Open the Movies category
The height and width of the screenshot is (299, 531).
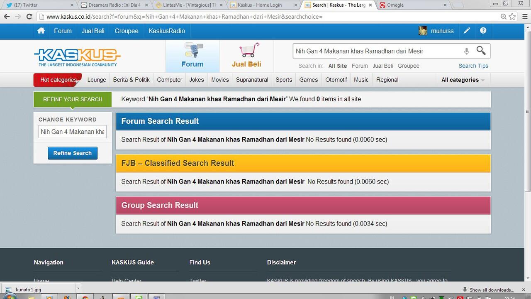point(220,80)
